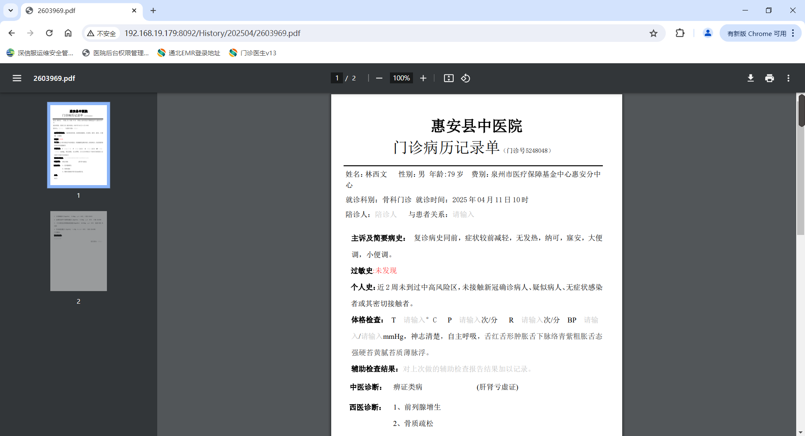Toggle the PDF sidebar hamburger menu
This screenshot has height=436, width=805.
(17, 78)
